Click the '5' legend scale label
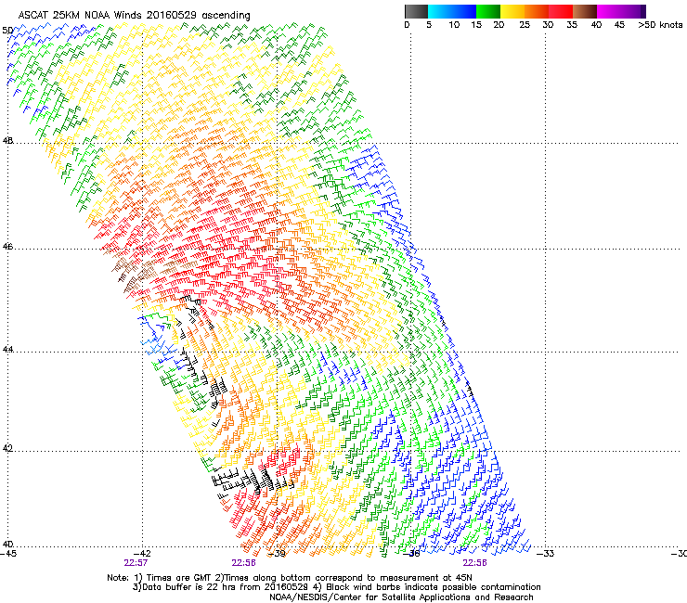The width and height of the screenshot is (687, 603). click(x=429, y=25)
